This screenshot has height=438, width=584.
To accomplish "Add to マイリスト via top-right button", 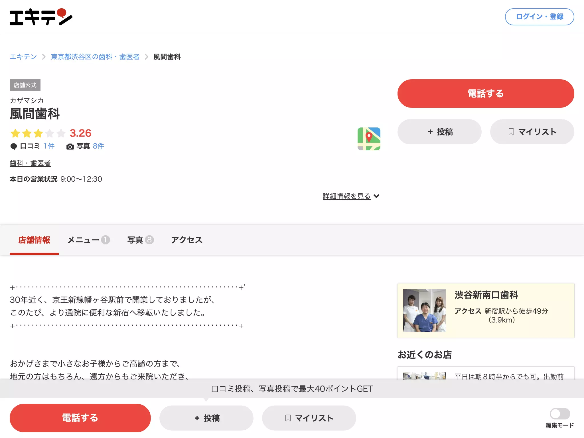I will point(532,132).
